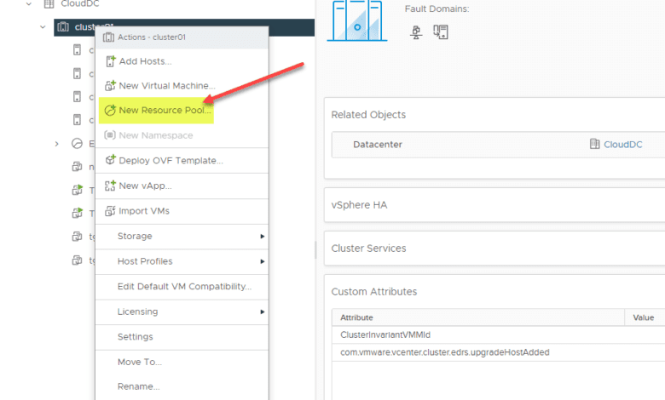665x400 pixels.
Task: Click the cluster01 tree node icon
Action: 63,27
